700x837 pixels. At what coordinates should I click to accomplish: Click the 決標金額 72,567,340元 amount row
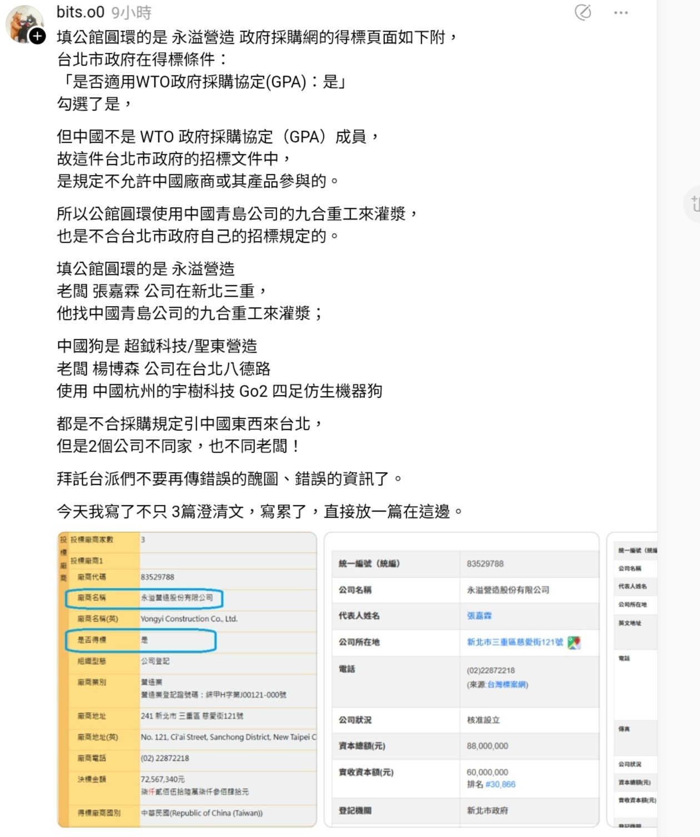162,780
